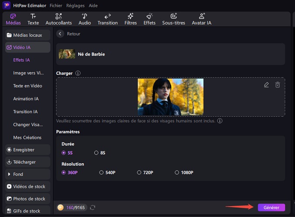295x217 pixels.
Task: Click the uploaded image thumbnail
Action: [x=170, y=97]
